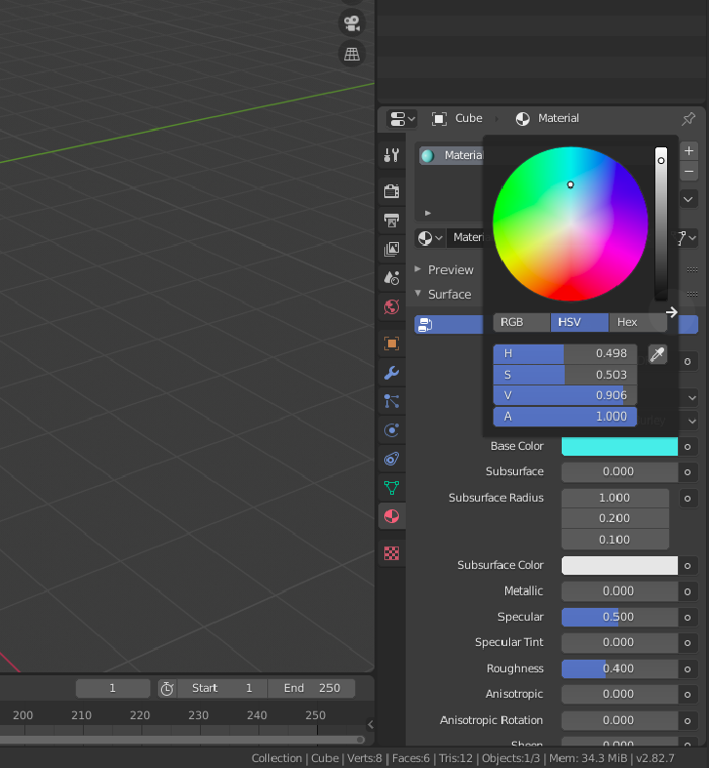Click the End frame 250 field
Image resolution: width=709 pixels, height=768 pixels.
coord(312,688)
